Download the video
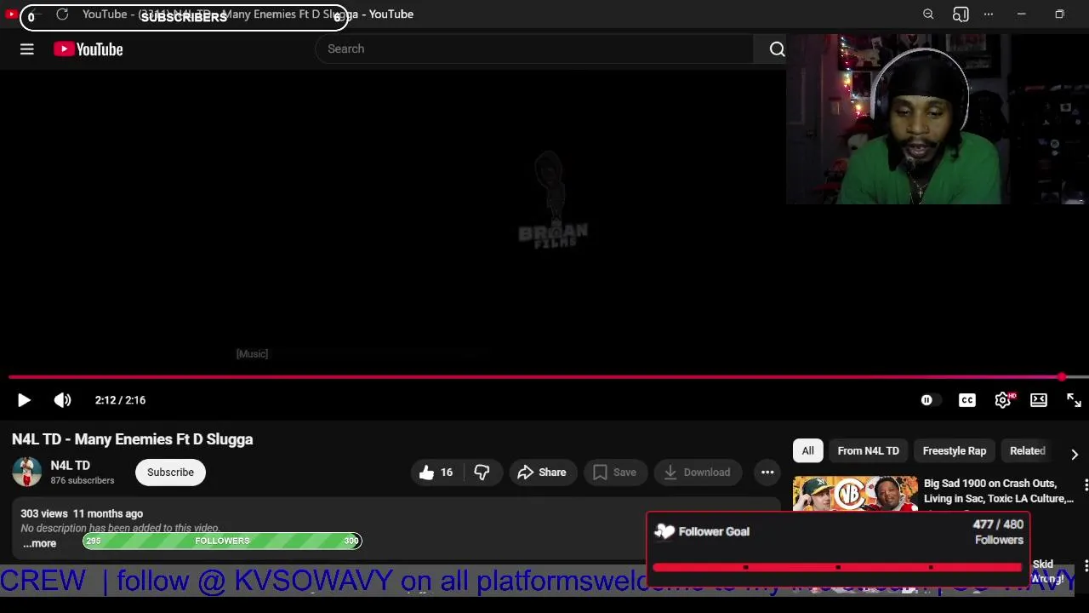Screen dimensions: 1089x613 [x=698, y=473]
